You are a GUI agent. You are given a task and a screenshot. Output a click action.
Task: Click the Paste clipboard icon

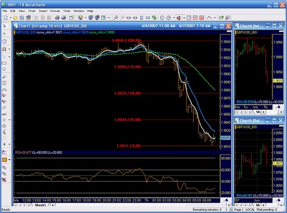[49, 18]
